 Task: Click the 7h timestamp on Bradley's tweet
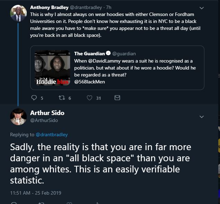(109, 7)
